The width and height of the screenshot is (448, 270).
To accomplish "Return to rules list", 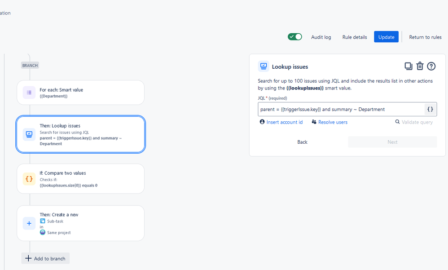I will click(425, 37).
